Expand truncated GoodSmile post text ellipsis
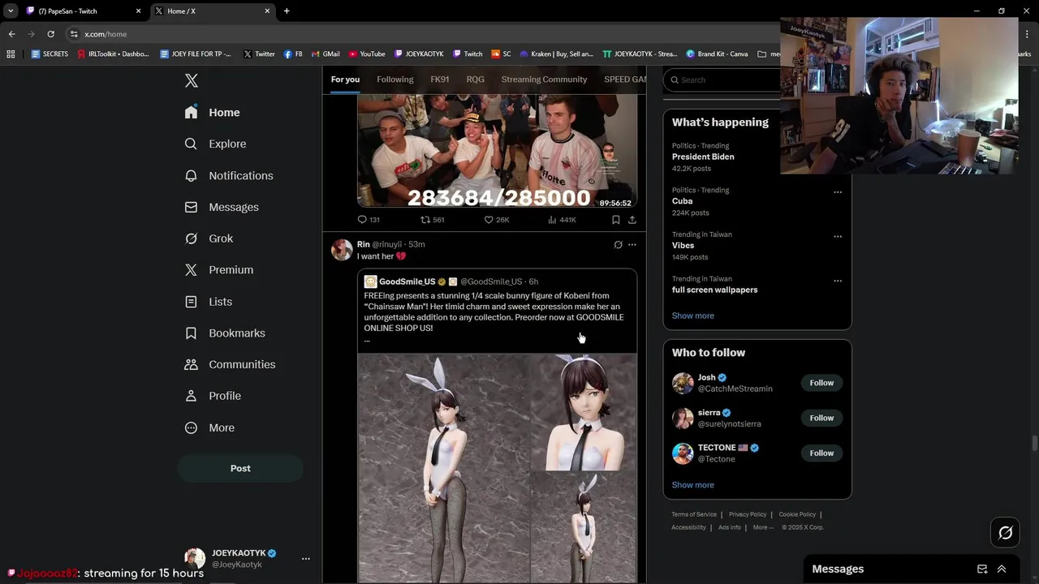 coord(367,340)
